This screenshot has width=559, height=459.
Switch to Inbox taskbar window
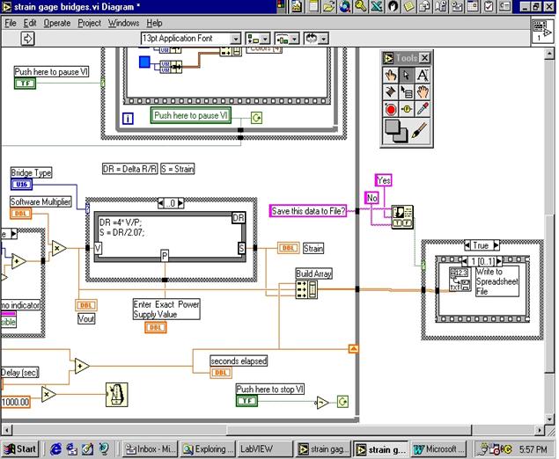[151, 448]
